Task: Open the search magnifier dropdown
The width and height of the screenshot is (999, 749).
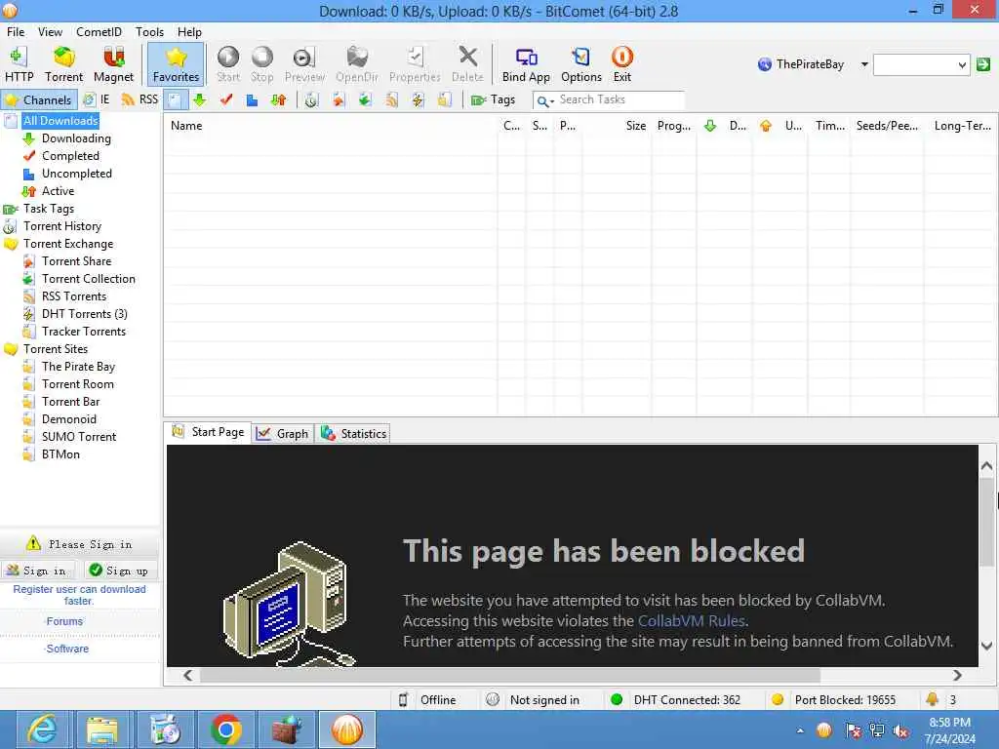Action: coord(544,100)
